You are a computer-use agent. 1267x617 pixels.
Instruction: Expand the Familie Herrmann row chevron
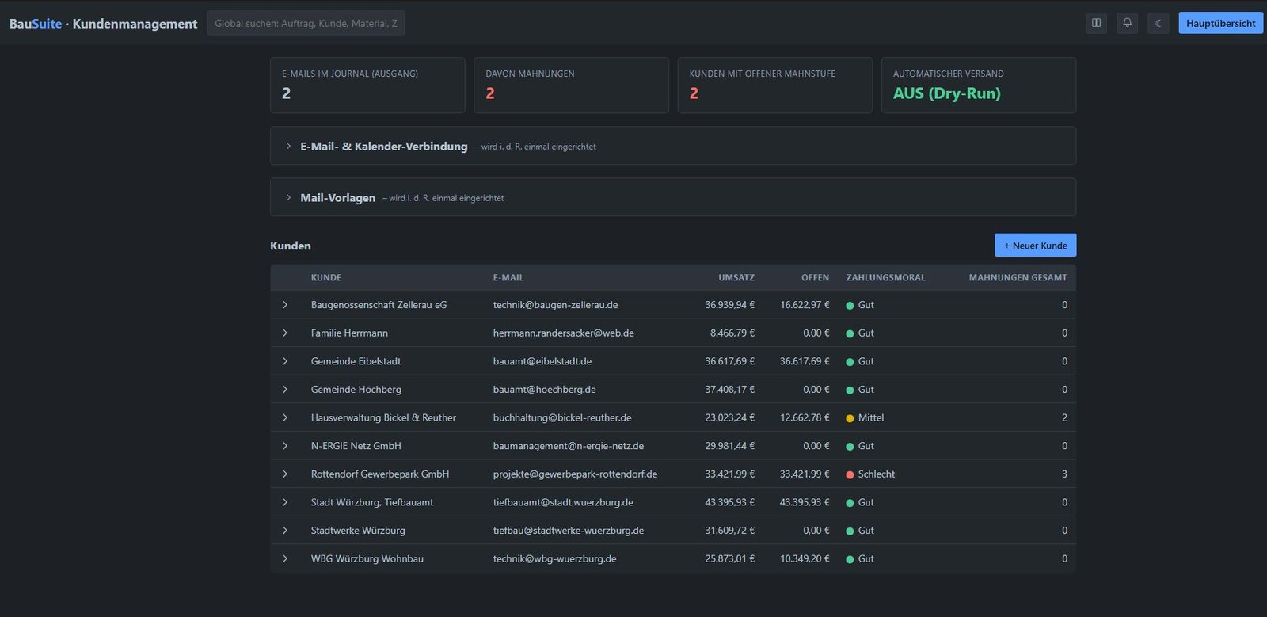285,333
